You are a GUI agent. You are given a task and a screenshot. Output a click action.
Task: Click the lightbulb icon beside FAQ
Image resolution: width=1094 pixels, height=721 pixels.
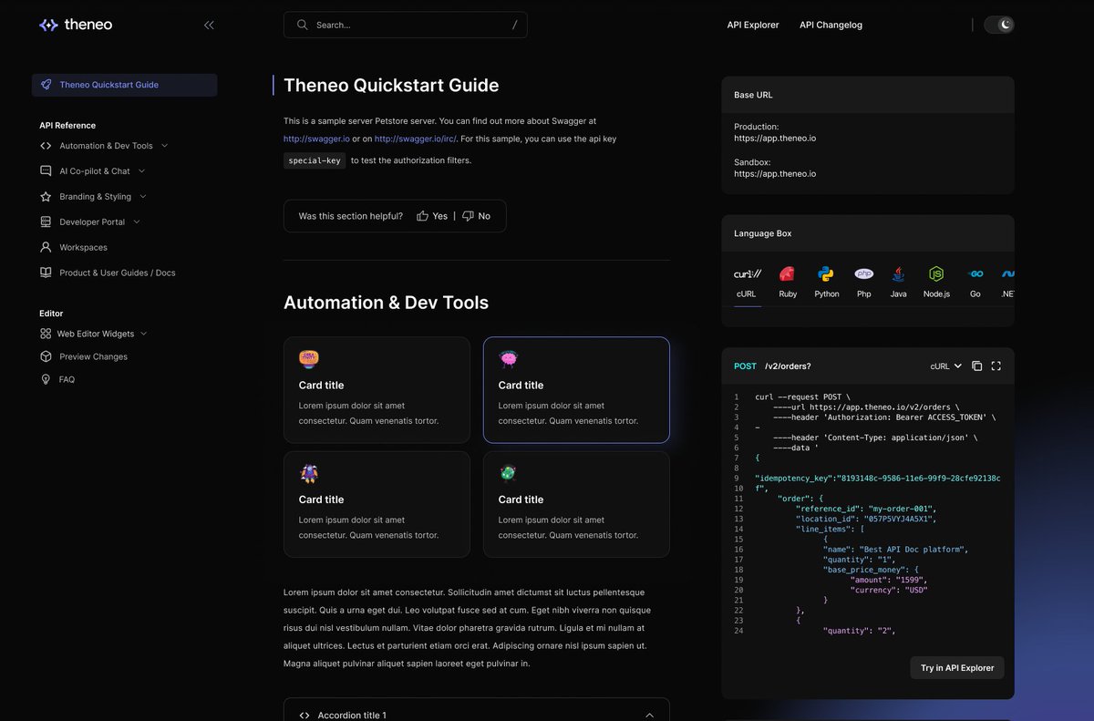[46, 379]
